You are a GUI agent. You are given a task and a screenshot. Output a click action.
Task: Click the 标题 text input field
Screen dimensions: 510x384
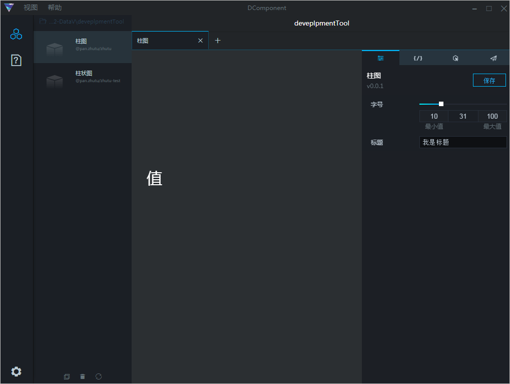[463, 142]
